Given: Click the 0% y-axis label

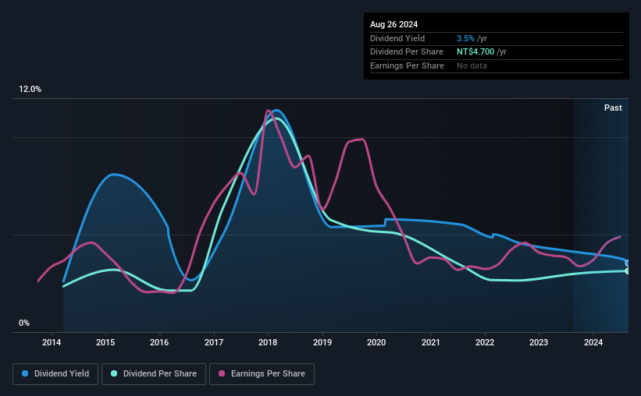Looking at the screenshot, I should coord(24,323).
